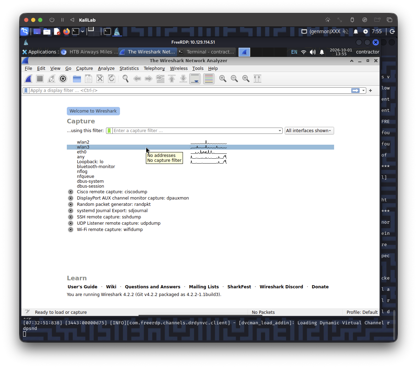417x368 pixels.
Task: Open capture options gear icon
Action: (63, 79)
